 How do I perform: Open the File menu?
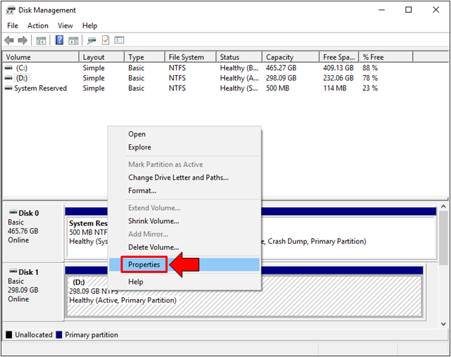12,26
